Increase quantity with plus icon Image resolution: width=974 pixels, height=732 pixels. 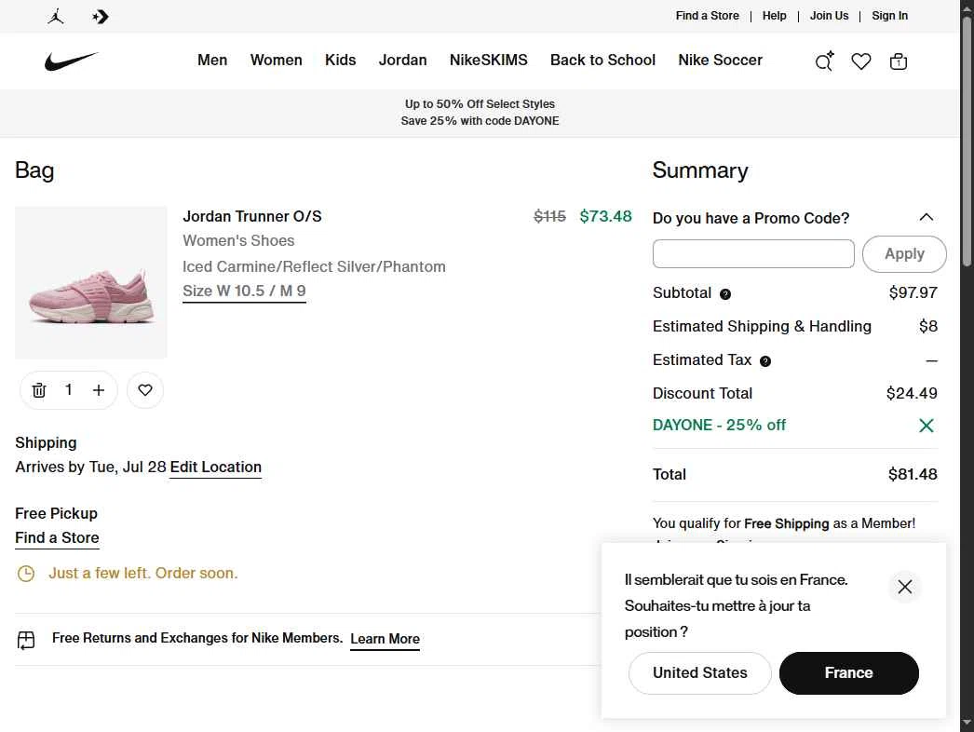pyautogui.click(x=98, y=389)
